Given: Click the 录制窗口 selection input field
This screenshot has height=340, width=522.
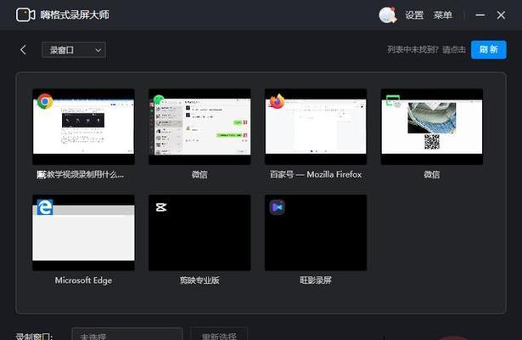Looking at the screenshot, I should tap(127, 334).
